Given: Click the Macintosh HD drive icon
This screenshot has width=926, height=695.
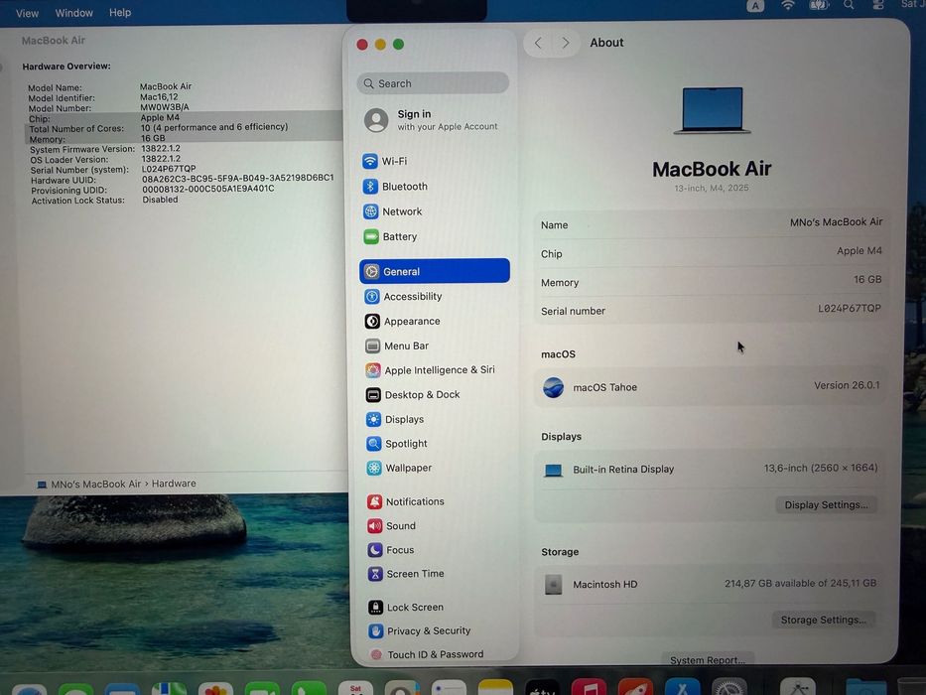Looking at the screenshot, I should click(554, 585).
